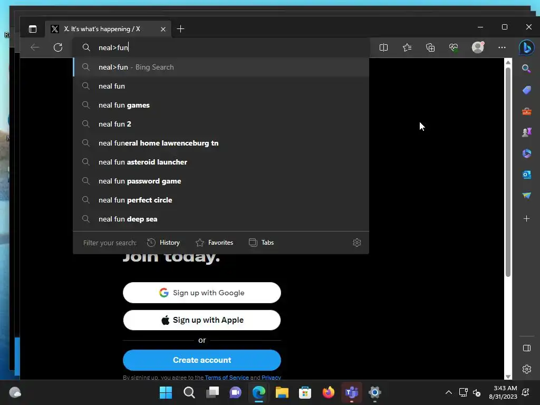The height and width of the screenshot is (405, 540).
Task: Open Microsoft Teams on taskbar
Action: pos(352,392)
